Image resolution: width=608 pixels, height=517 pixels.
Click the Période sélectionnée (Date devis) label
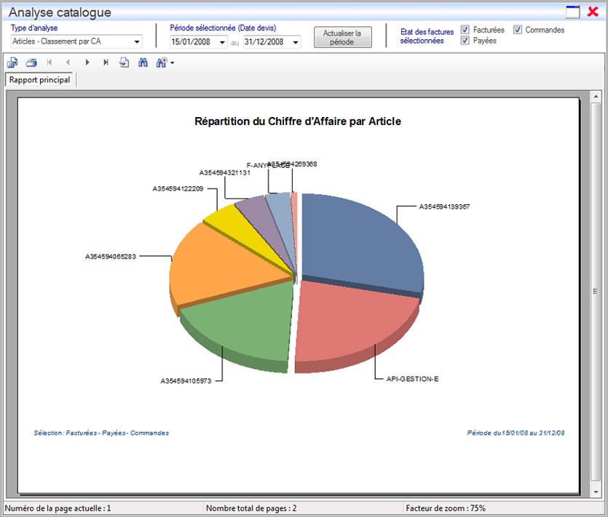click(x=223, y=28)
